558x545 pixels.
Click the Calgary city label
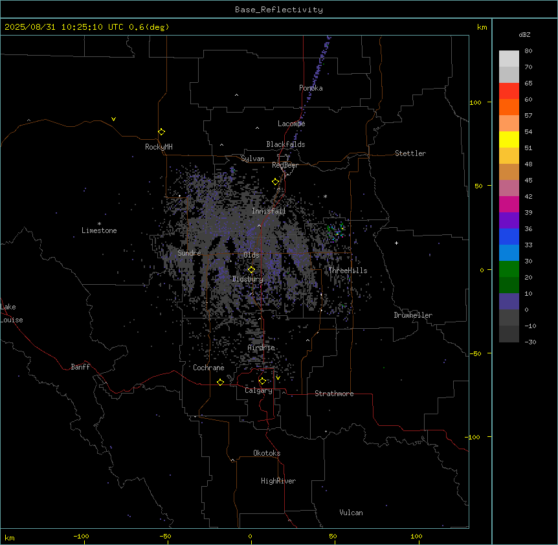(258, 390)
